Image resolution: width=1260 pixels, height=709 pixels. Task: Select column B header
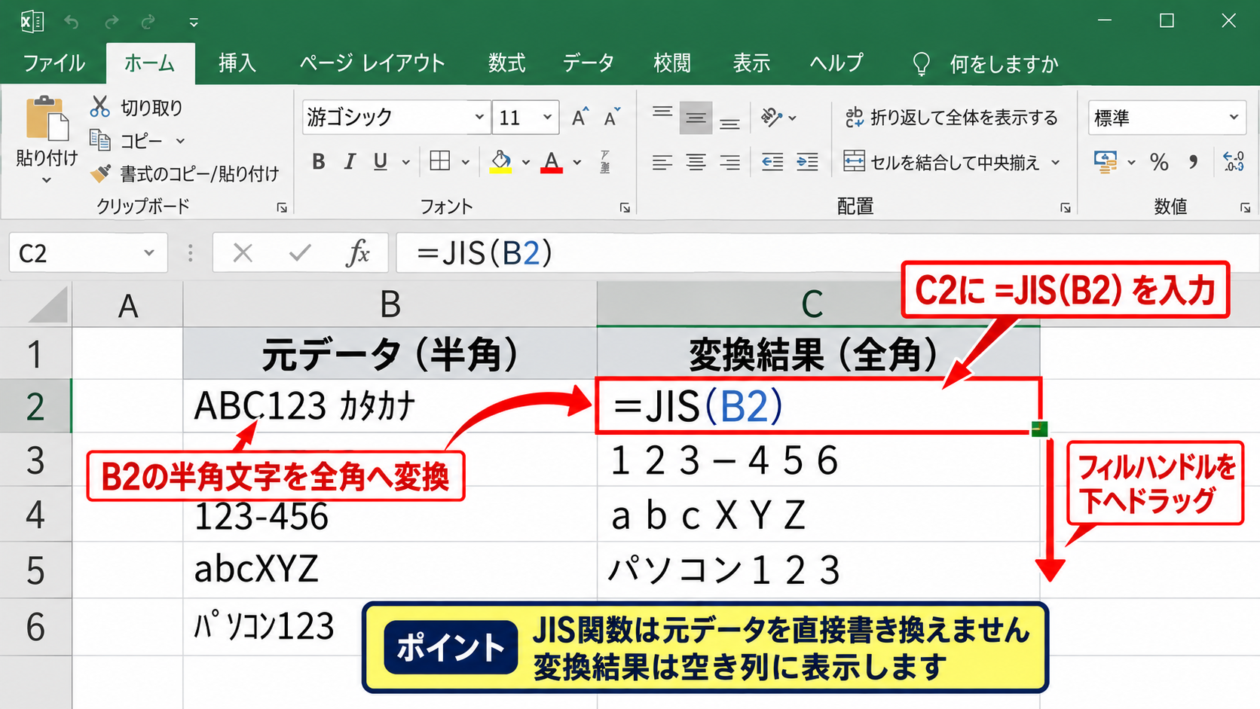point(390,304)
